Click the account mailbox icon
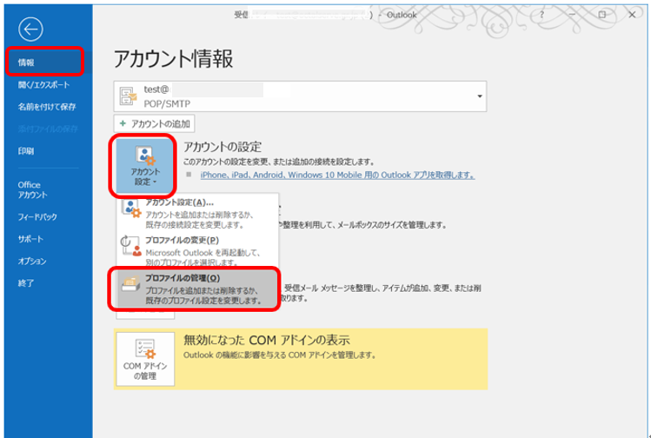This screenshot has height=438, width=651. (x=128, y=96)
